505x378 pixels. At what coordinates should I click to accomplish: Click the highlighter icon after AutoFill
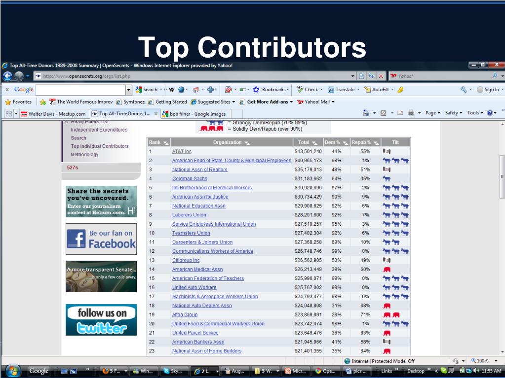tap(400, 90)
